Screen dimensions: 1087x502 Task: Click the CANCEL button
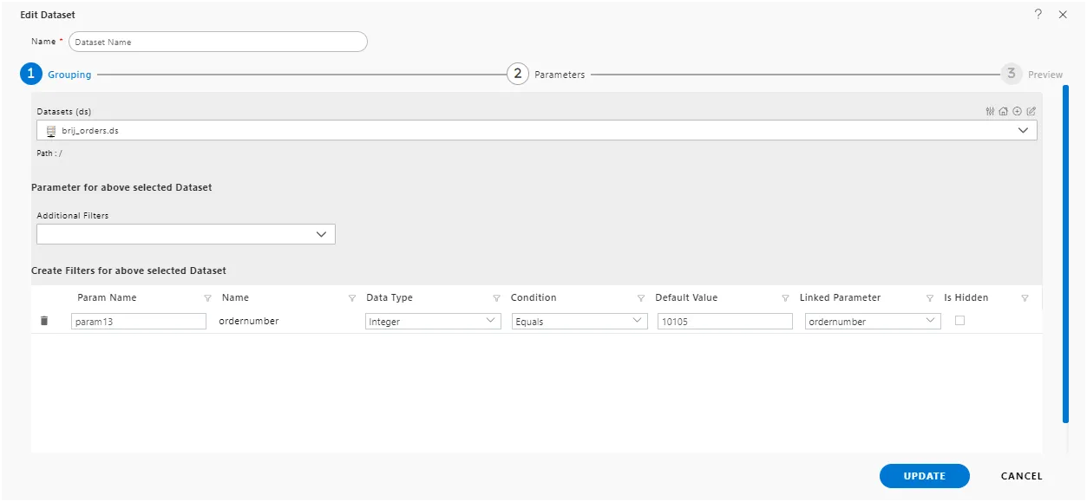pyautogui.click(x=1022, y=476)
